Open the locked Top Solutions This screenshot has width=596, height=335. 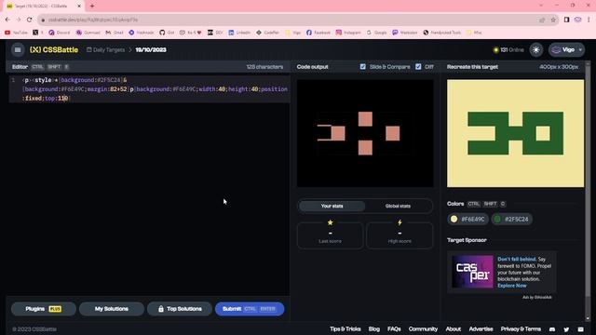pyautogui.click(x=180, y=309)
